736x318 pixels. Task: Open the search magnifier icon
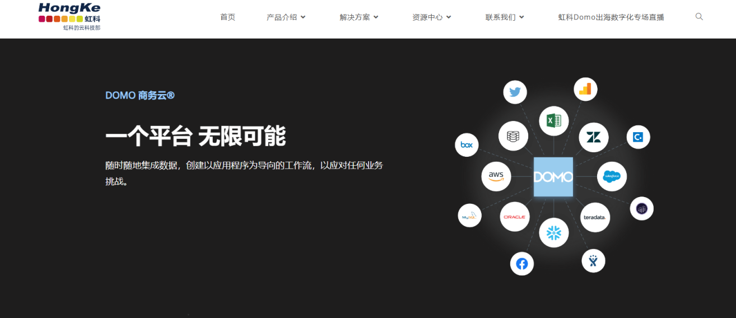point(699,17)
